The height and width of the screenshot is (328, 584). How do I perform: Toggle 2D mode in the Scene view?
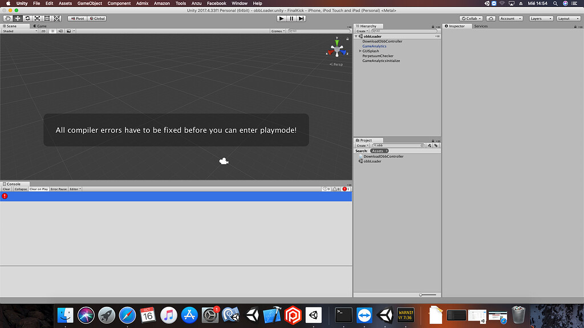43,31
